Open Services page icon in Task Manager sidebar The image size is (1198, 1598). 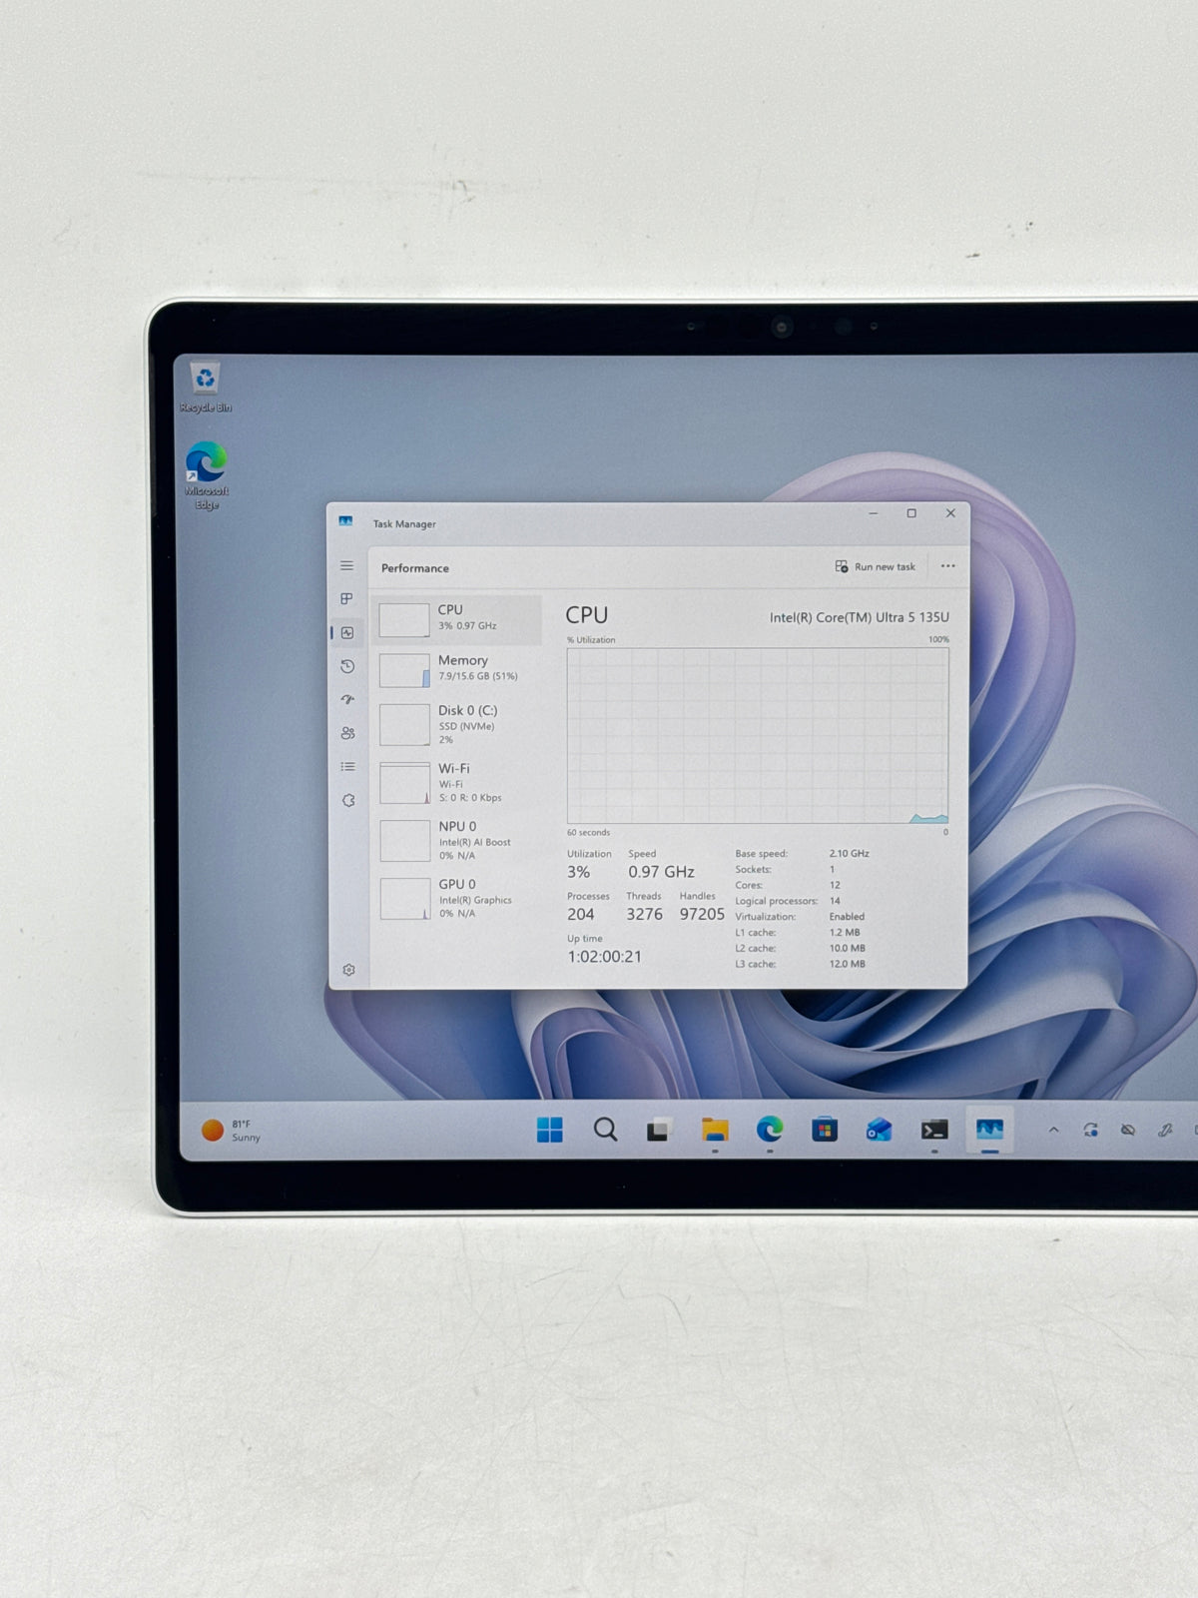click(x=348, y=800)
